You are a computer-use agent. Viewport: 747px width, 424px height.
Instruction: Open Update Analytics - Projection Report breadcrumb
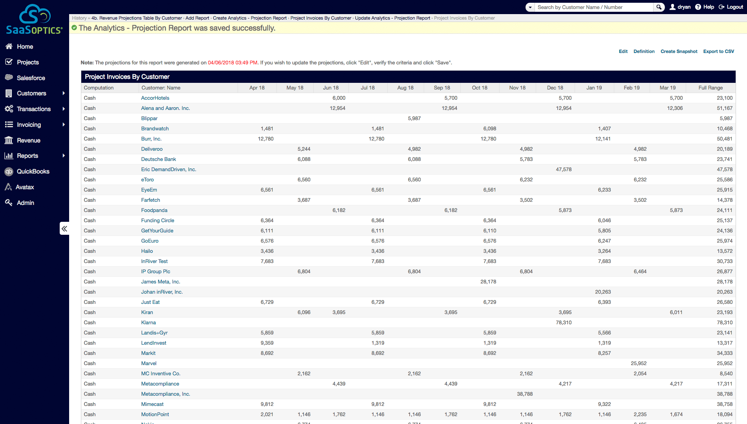[392, 18]
